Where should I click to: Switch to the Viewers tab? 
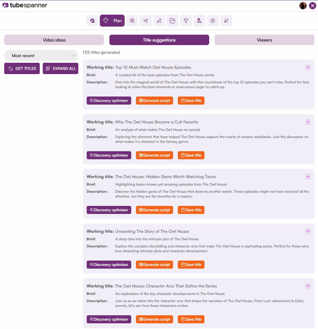click(x=264, y=40)
